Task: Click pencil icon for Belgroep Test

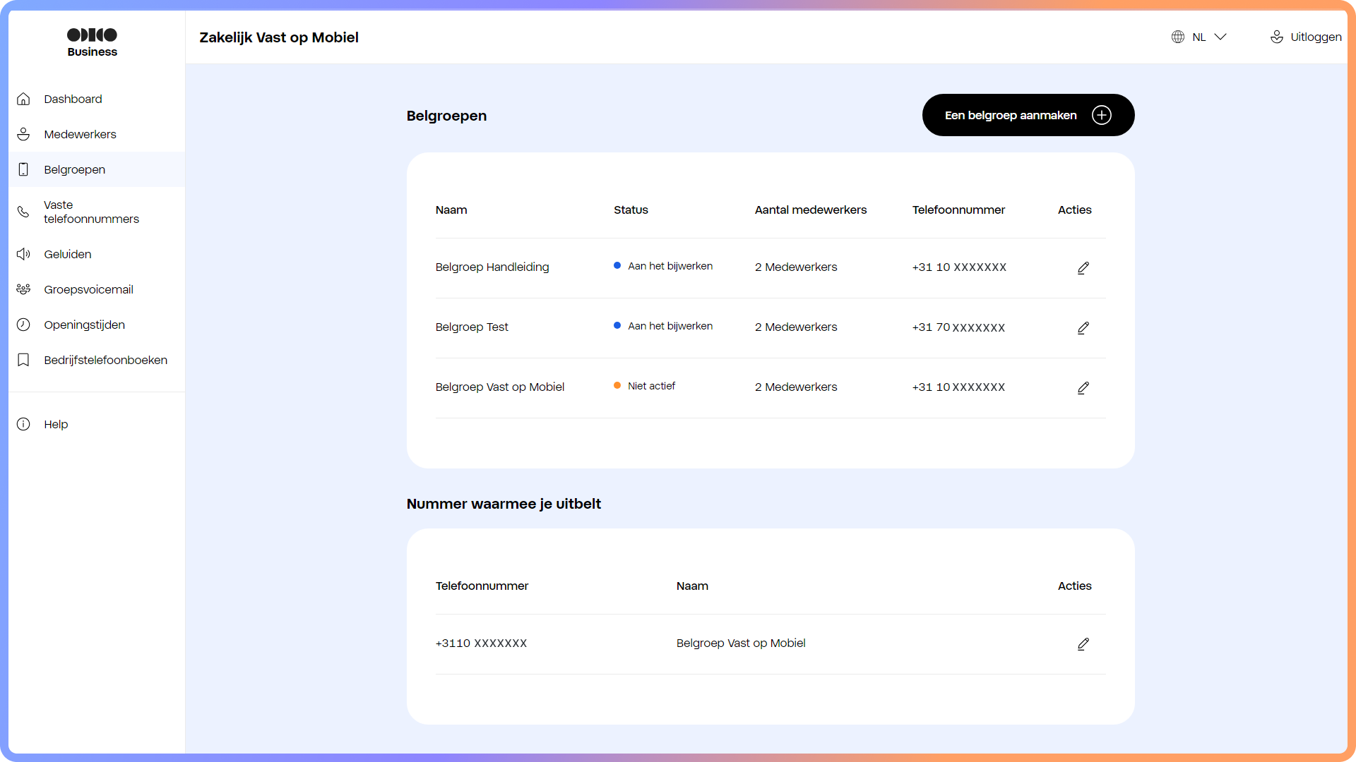Action: click(x=1083, y=328)
